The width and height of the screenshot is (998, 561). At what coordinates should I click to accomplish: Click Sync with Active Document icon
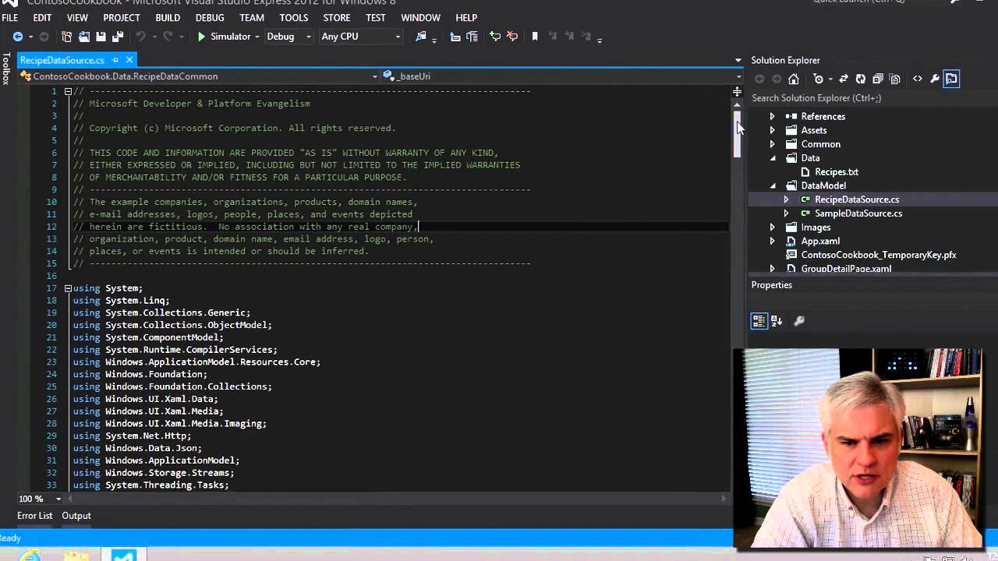pyautogui.click(x=844, y=79)
